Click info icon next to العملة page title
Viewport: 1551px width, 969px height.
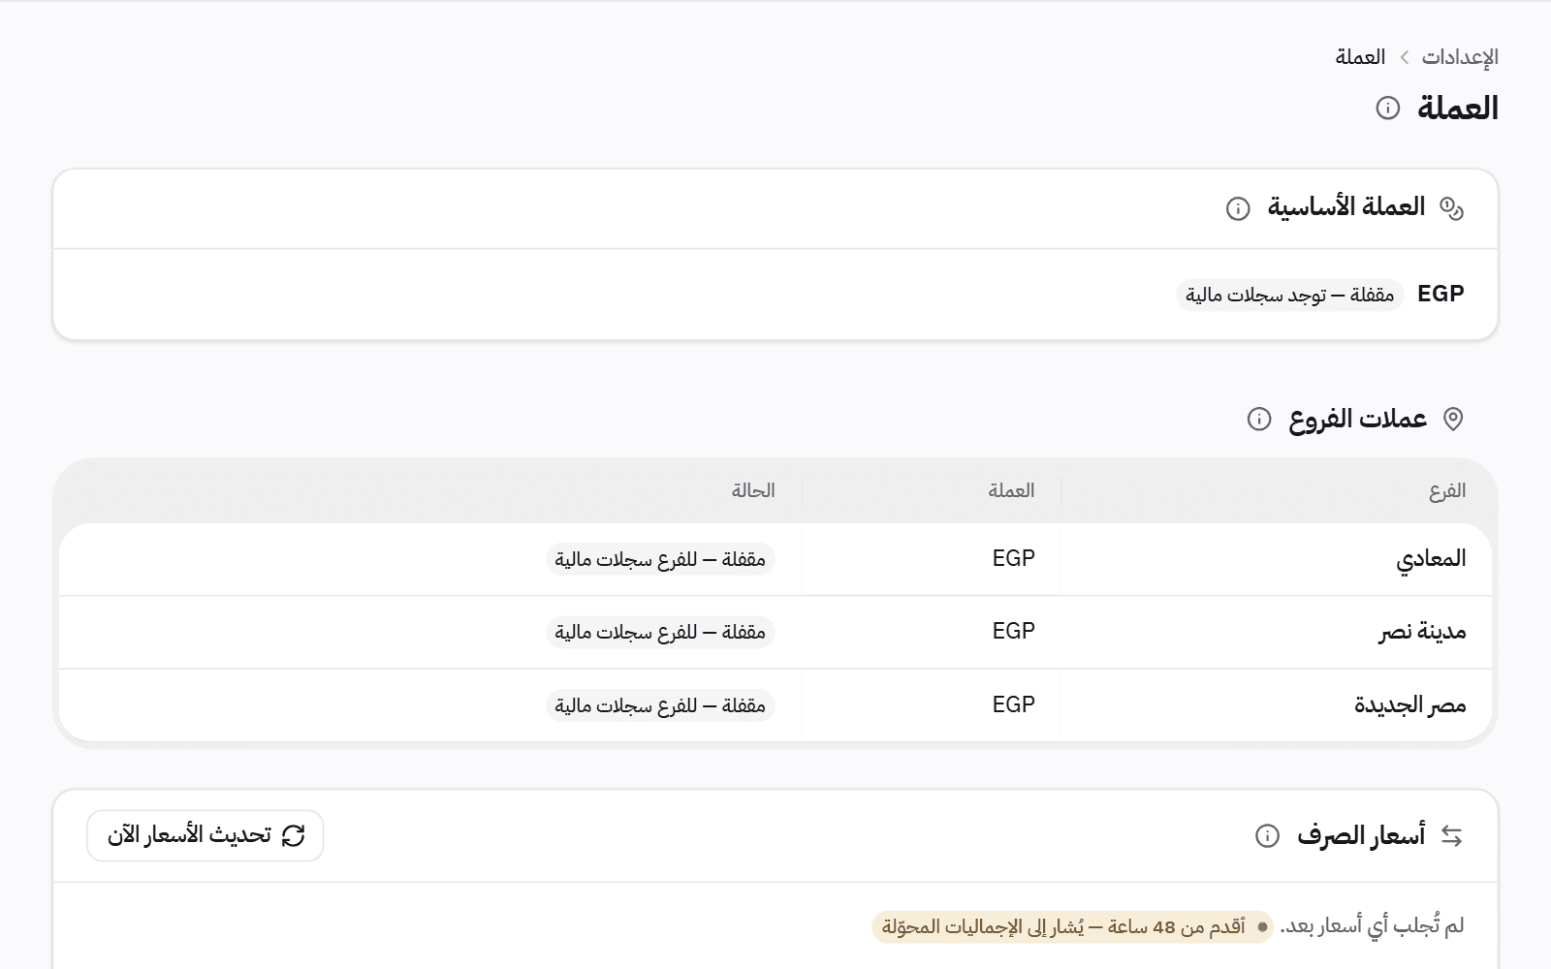(x=1388, y=108)
